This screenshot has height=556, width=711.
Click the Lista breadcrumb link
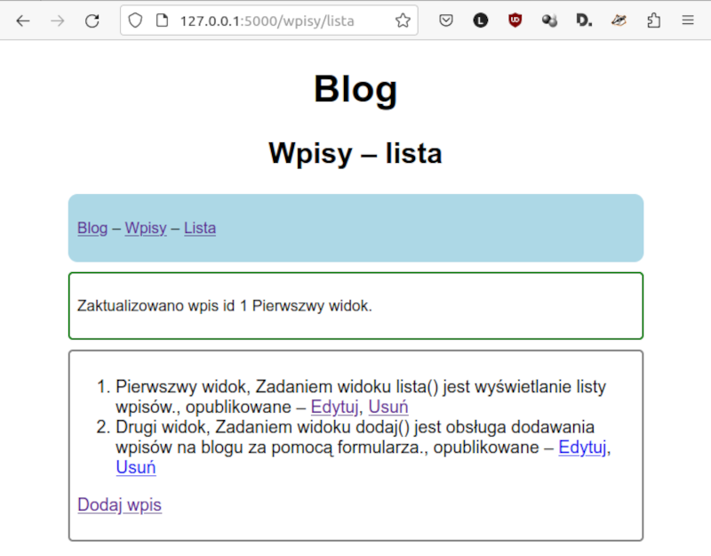click(200, 228)
